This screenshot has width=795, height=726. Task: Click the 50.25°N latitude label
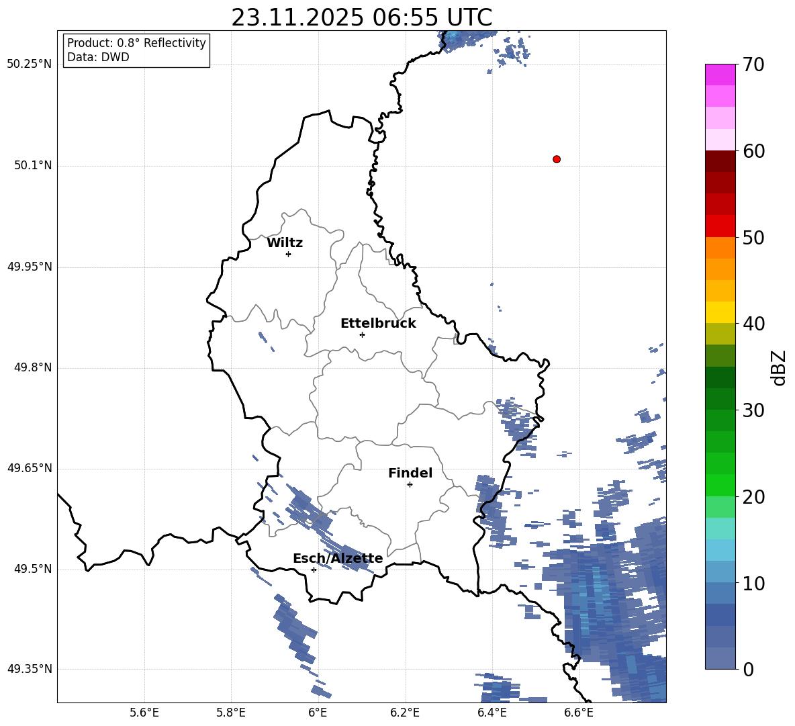30,64
